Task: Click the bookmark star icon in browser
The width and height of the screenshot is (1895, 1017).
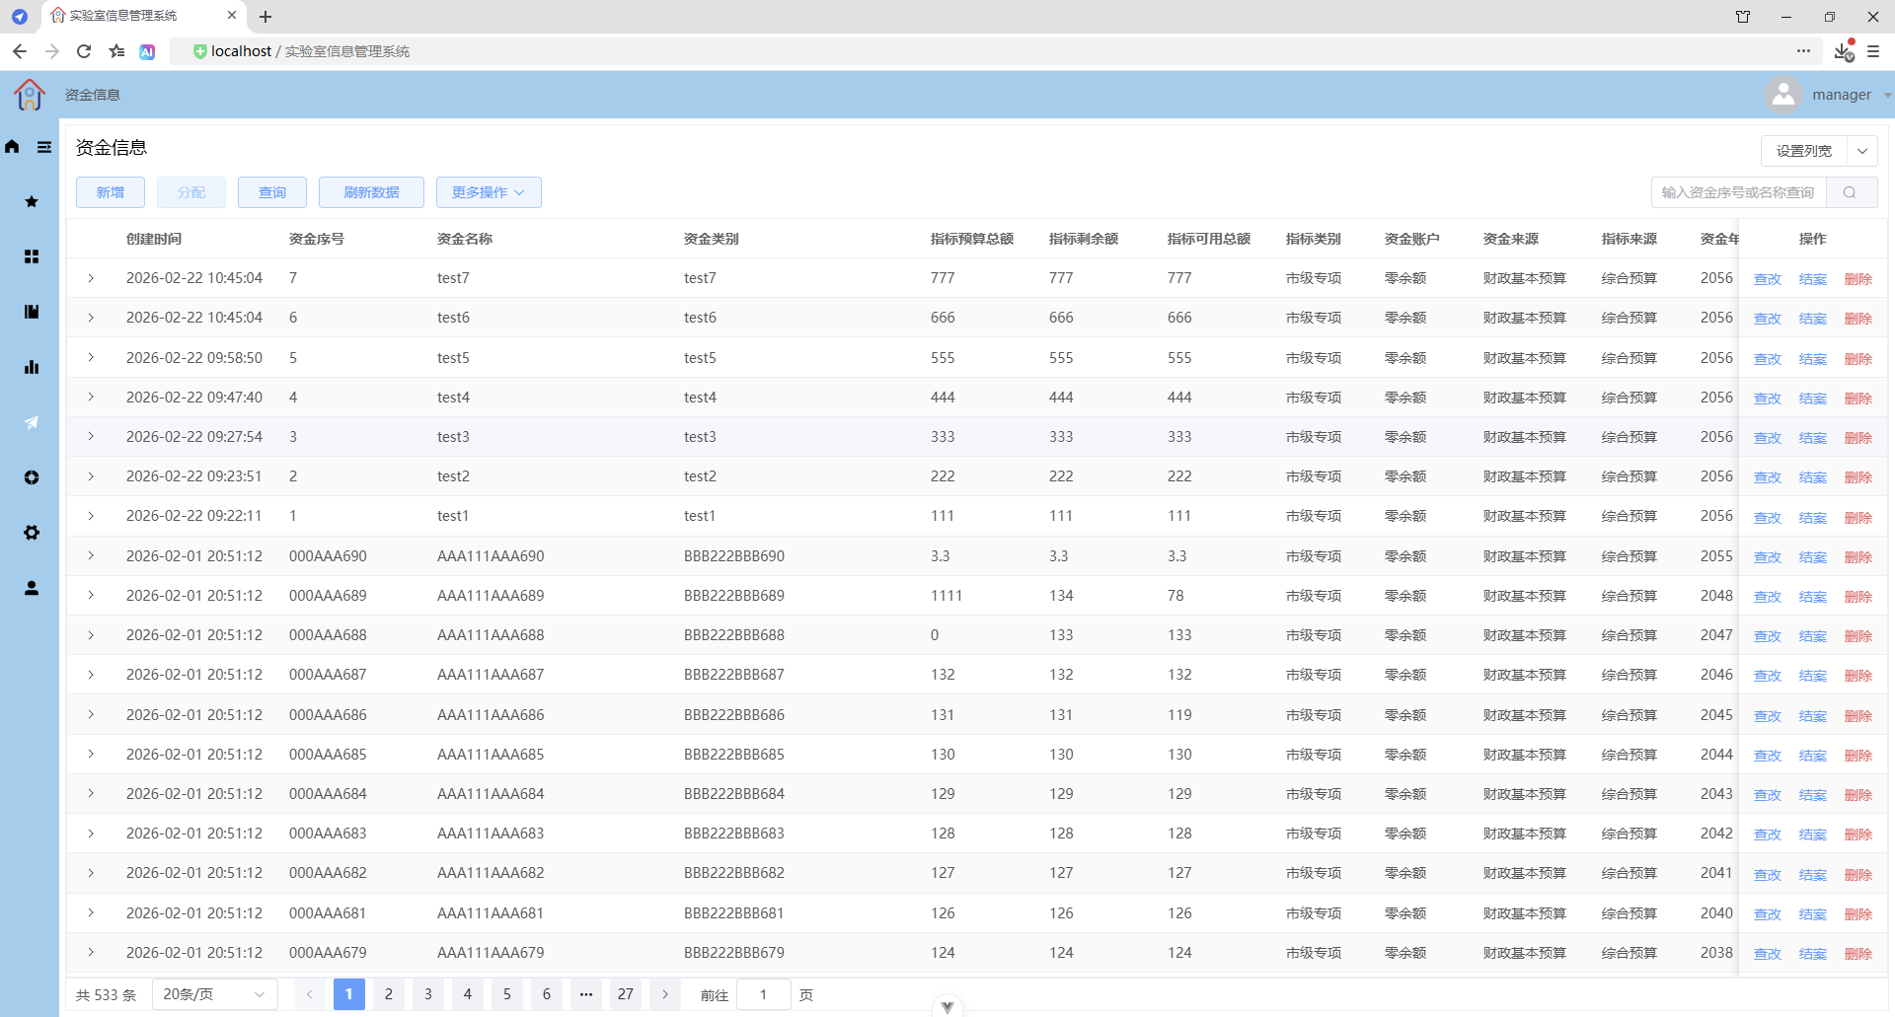Action: point(116,51)
